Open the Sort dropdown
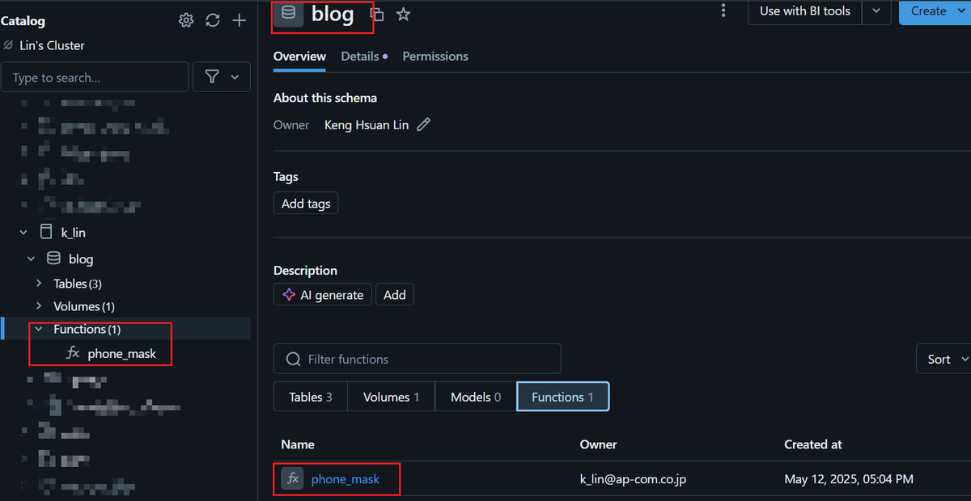The width and height of the screenshot is (971, 501). (943, 359)
